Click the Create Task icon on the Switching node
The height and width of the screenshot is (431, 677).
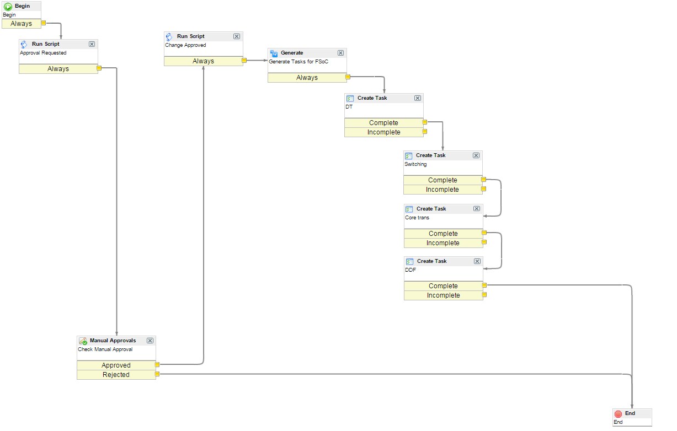pos(409,155)
